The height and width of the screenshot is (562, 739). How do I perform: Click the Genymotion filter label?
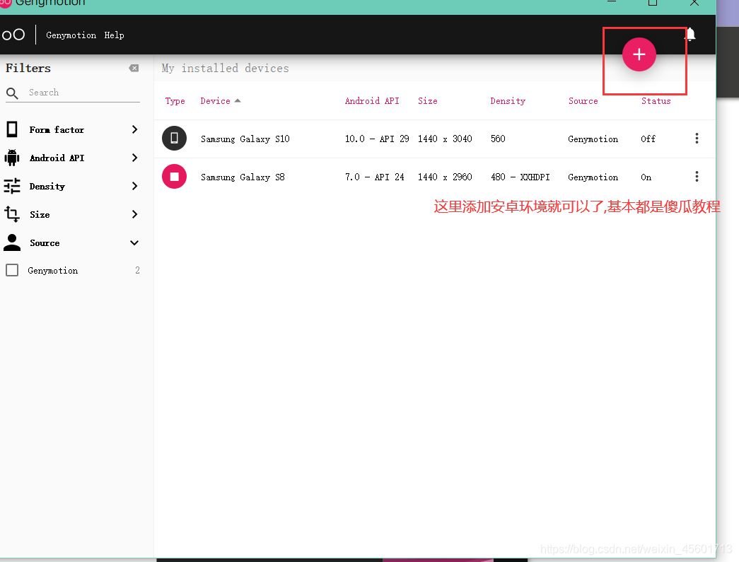click(53, 271)
